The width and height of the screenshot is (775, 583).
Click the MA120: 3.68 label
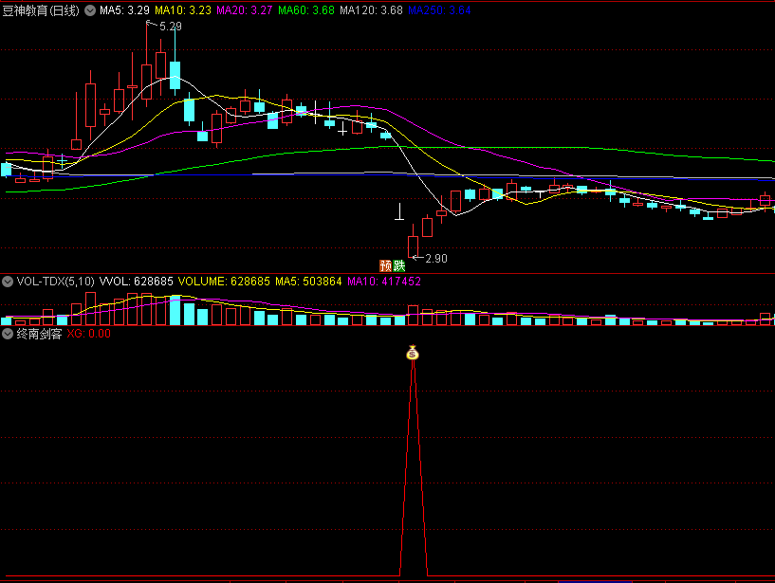coord(371,10)
